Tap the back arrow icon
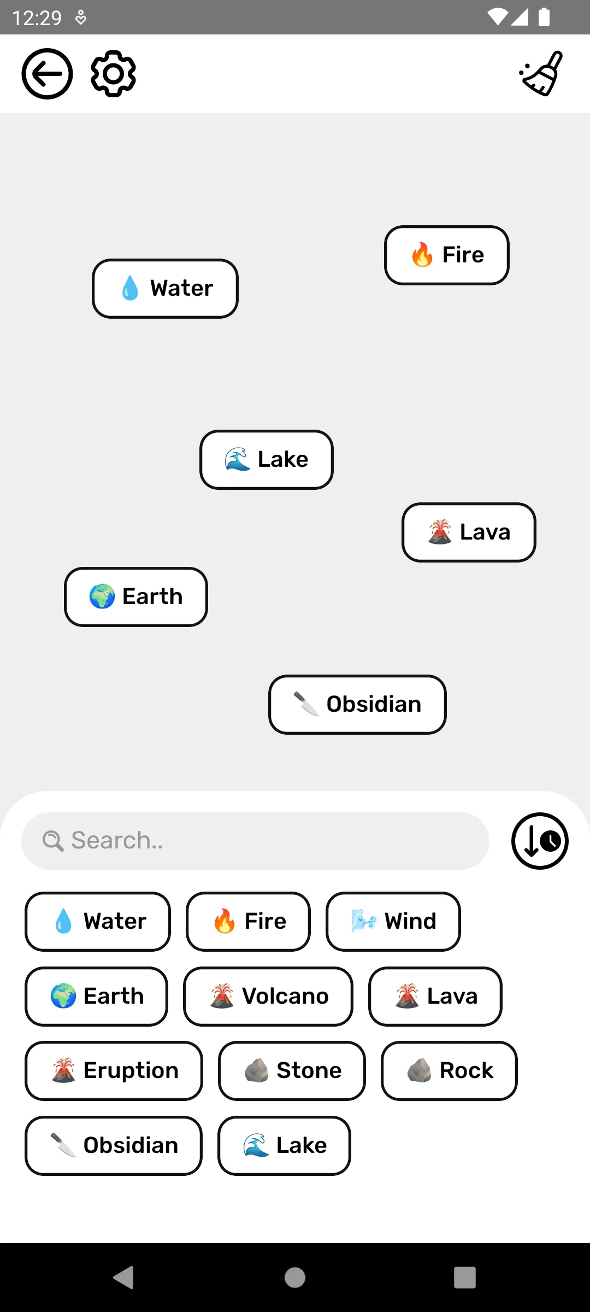 [x=47, y=74]
